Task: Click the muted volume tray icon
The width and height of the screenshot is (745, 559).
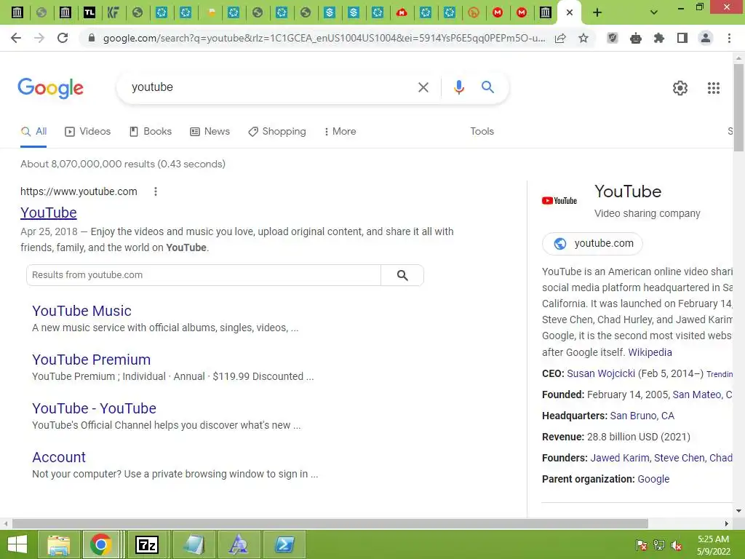Action: 677,545
